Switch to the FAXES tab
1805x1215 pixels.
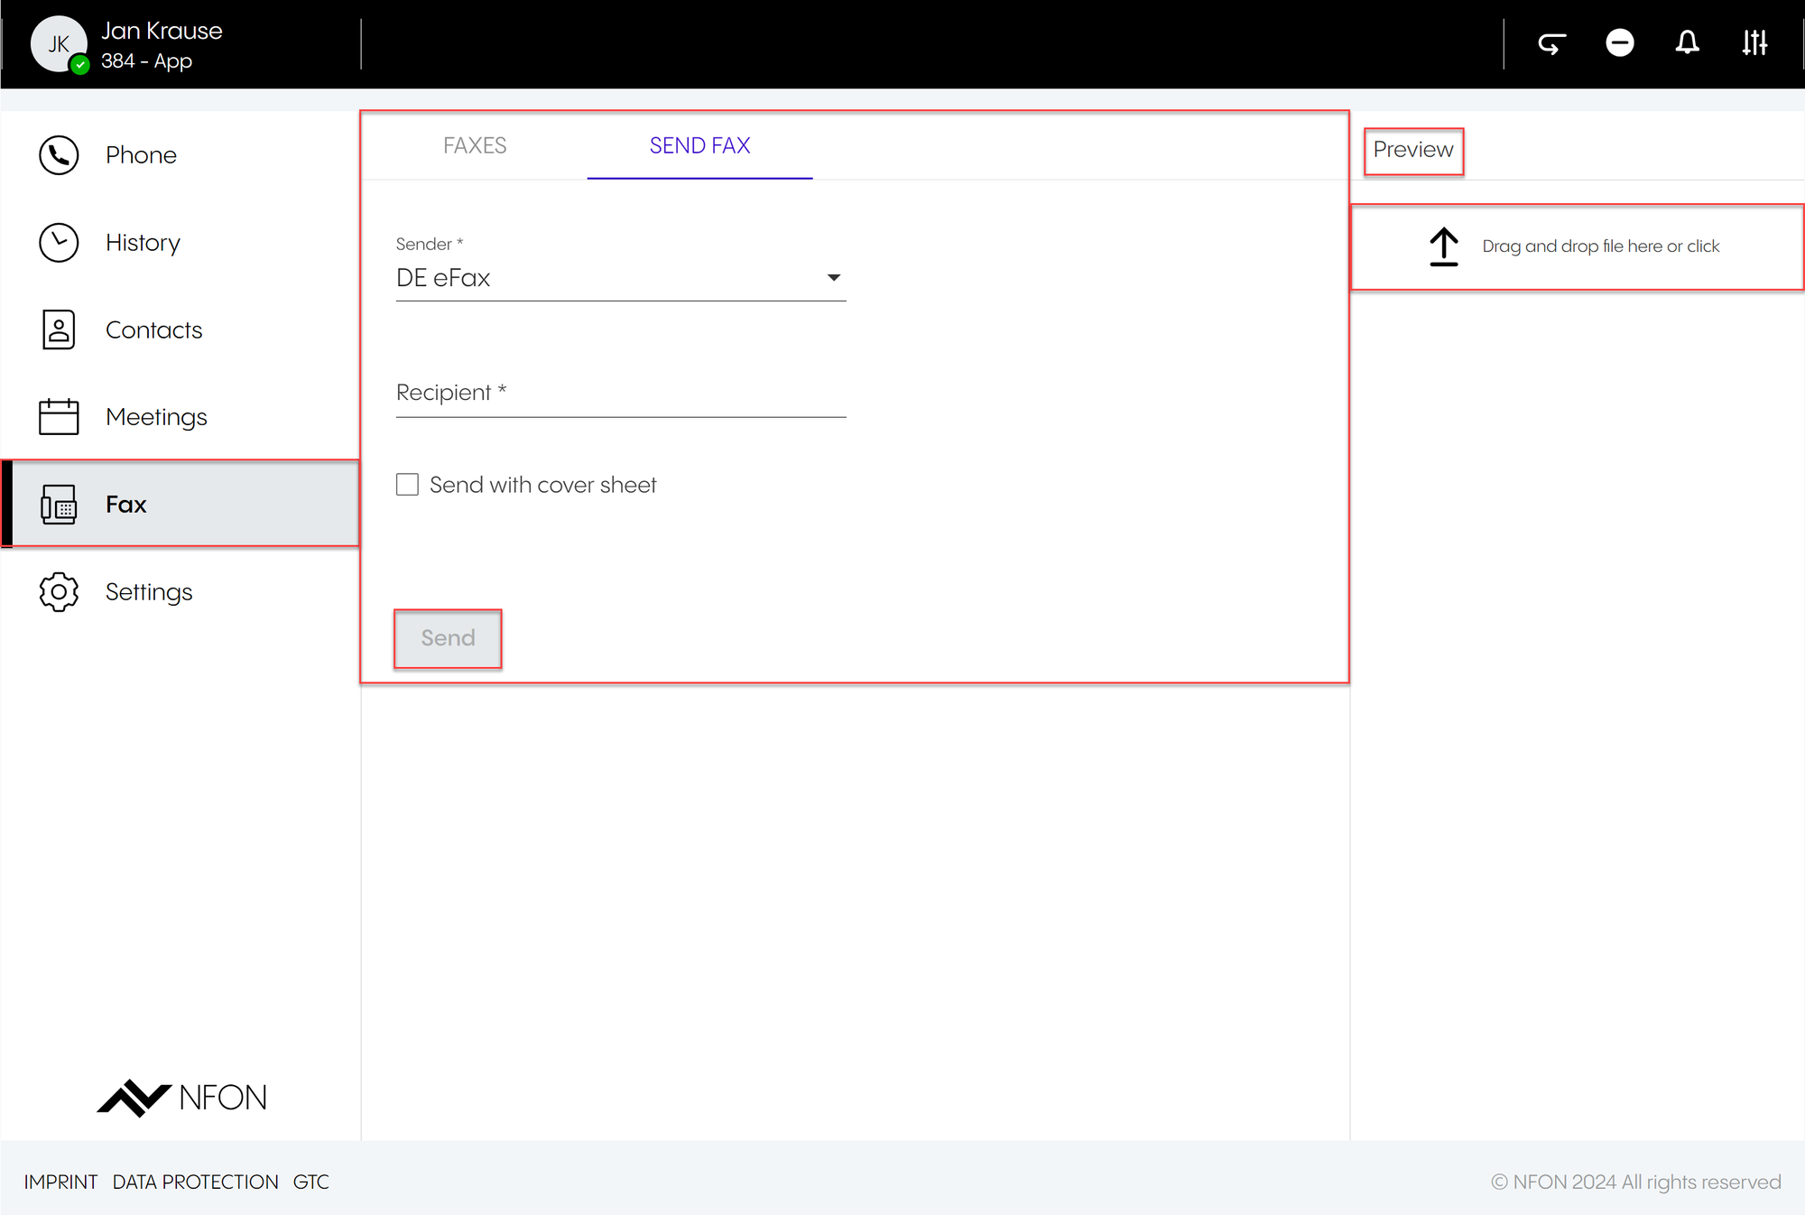pos(475,145)
